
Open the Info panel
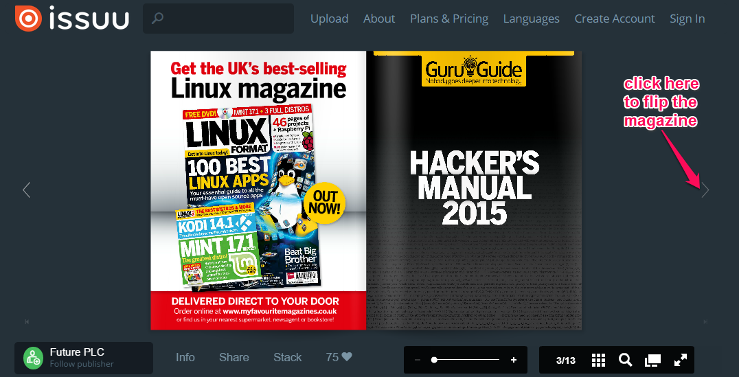[185, 357]
